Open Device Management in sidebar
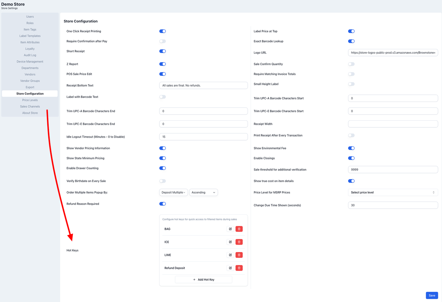 [x=30, y=61]
